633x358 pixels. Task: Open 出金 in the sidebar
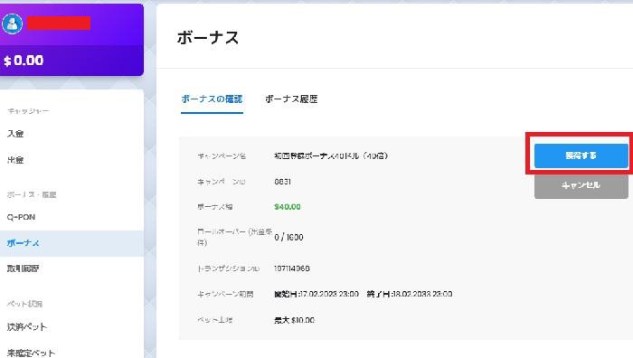tap(15, 160)
